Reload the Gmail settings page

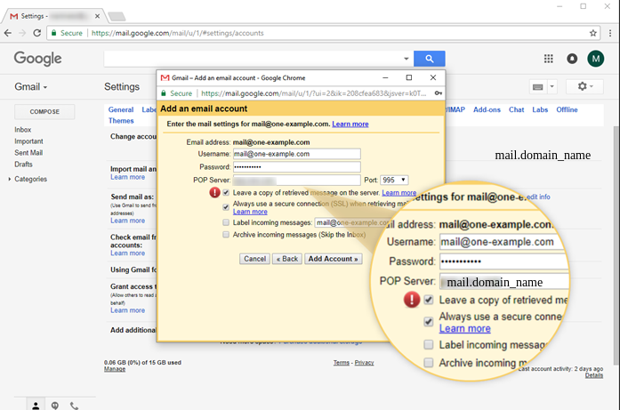(37, 33)
